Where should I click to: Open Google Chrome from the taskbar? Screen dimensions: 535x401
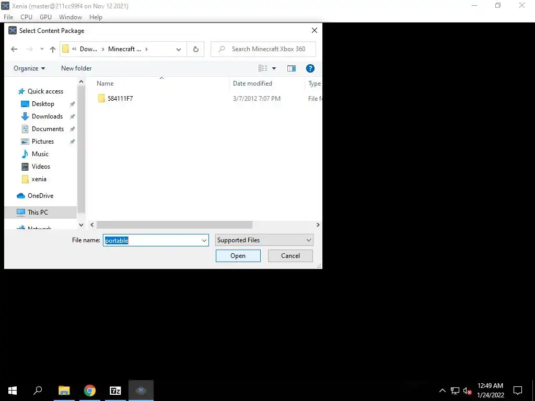coord(90,391)
